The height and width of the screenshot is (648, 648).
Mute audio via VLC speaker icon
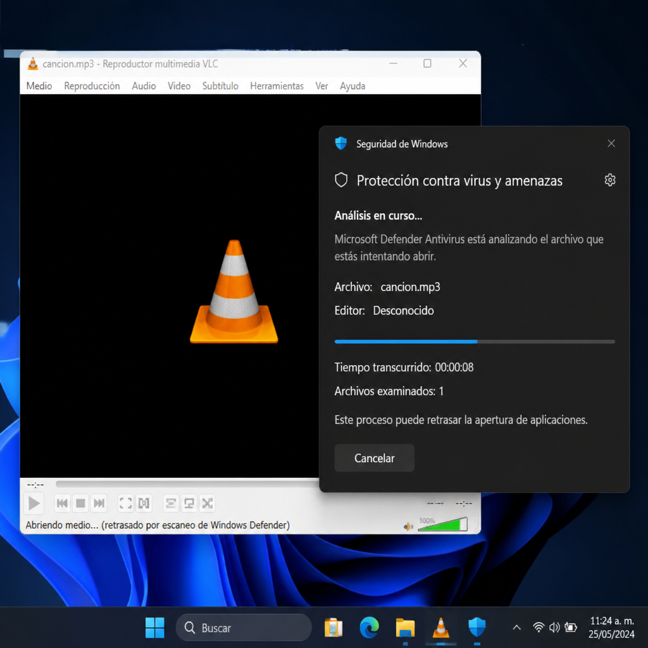[408, 526]
